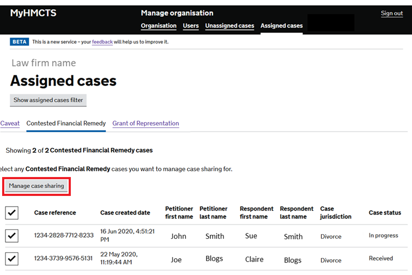Sign out of MyHMCTS
Screen dimensions: 412x275
click(392, 13)
